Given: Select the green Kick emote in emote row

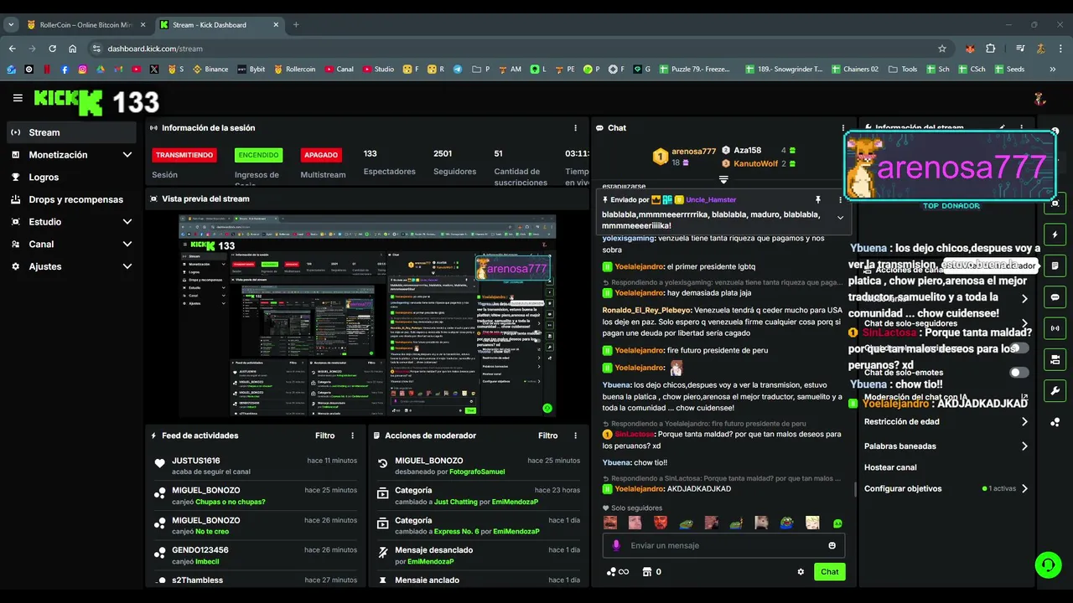Looking at the screenshot, I should coord(837,523).
